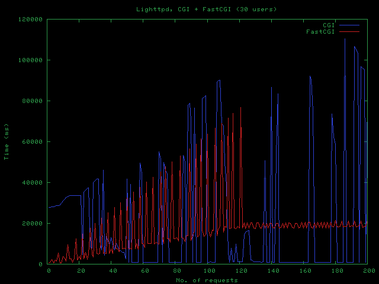Click the y-axis label "Time (ms)"

point(7,141)
